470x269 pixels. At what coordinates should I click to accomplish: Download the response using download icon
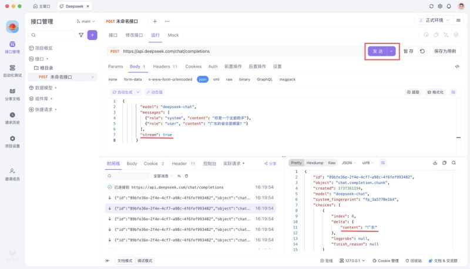click(435, 163)
